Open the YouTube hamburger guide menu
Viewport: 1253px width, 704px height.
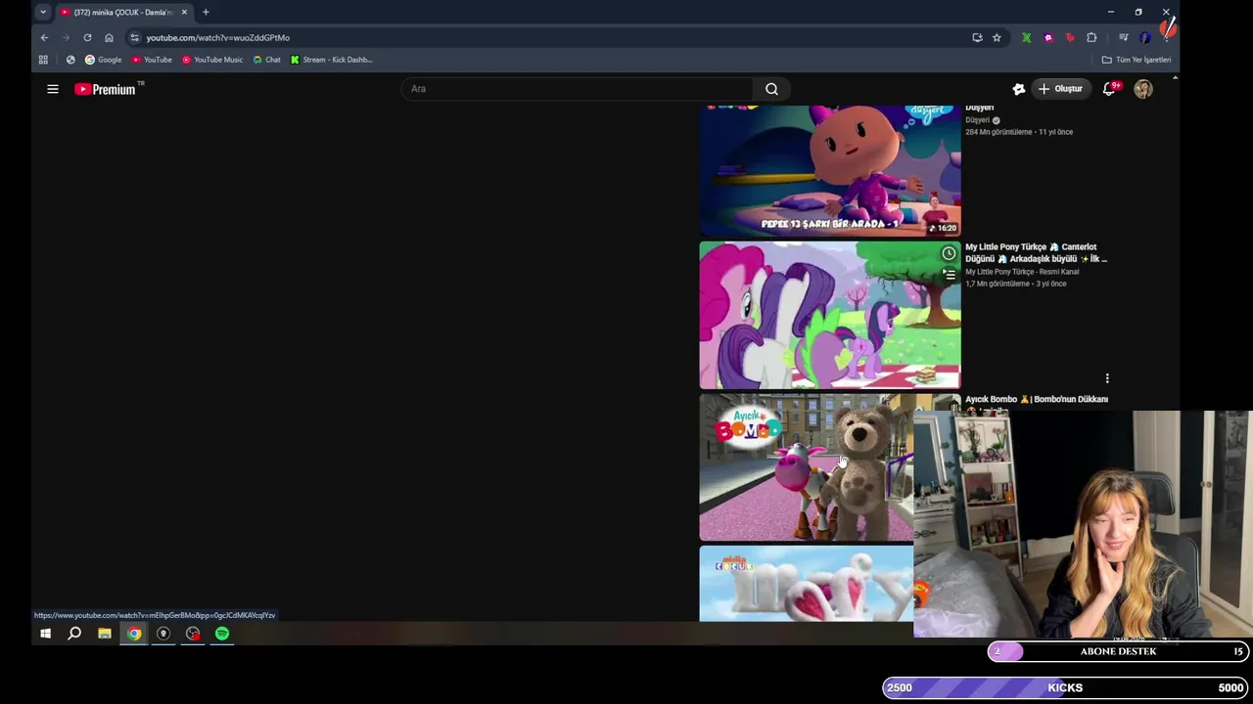[53, 89]
